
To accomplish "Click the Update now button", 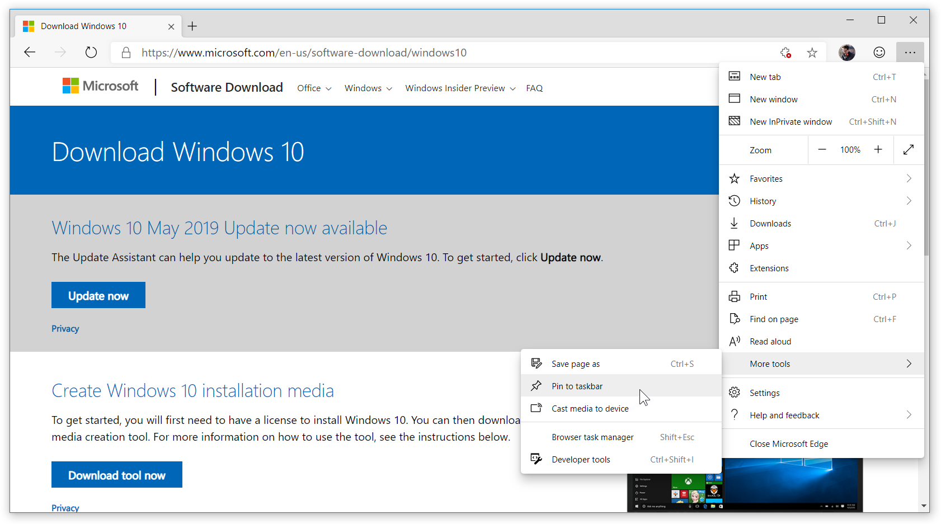I will click(98, 295).
